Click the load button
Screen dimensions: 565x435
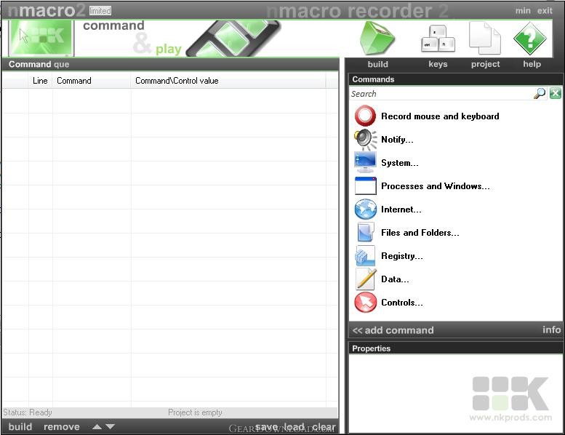tap(294, 427)
